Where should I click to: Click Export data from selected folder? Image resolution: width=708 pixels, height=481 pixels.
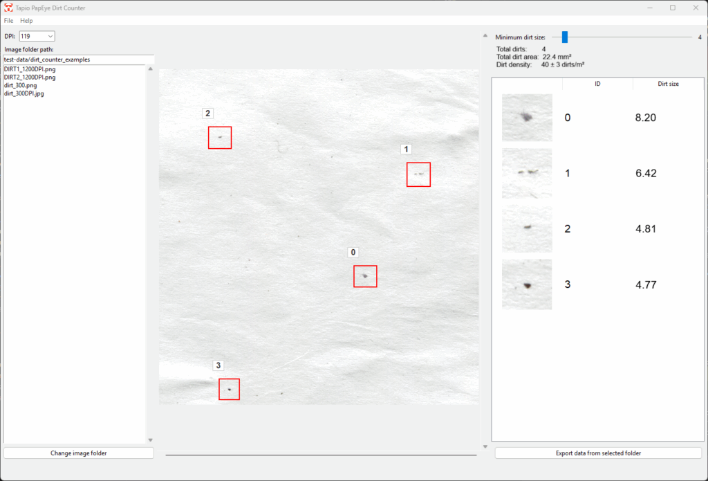pyautogui.click(x=597, y=453)
